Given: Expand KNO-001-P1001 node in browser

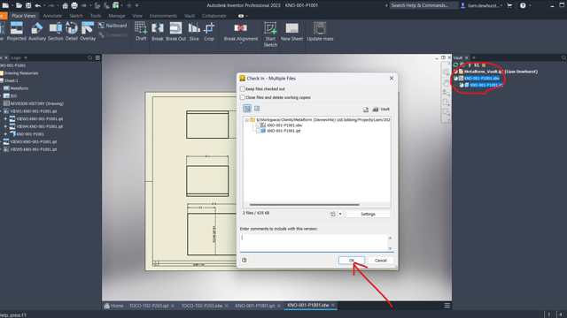Looking at the screenshot, I should pyautogui.click(x=5, y=134).
